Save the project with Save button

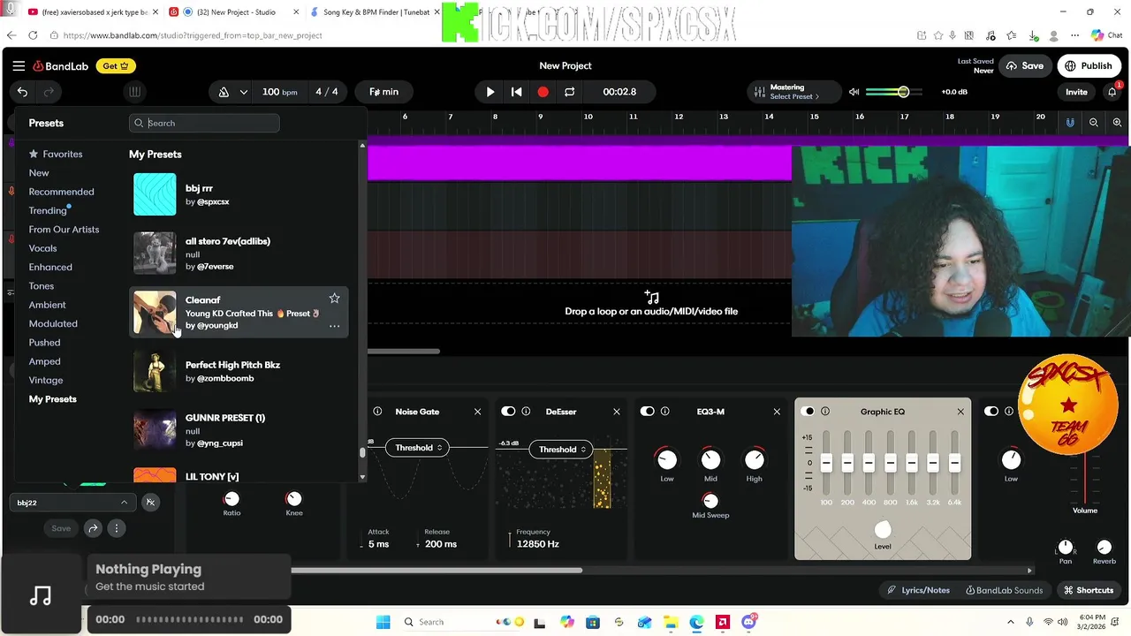[1024, 66]
